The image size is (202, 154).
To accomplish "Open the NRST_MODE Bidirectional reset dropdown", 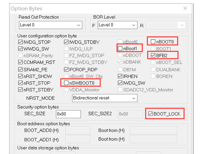I will 105,98.
